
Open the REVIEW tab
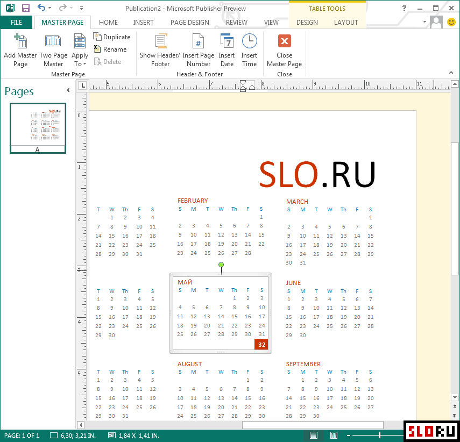236,22
